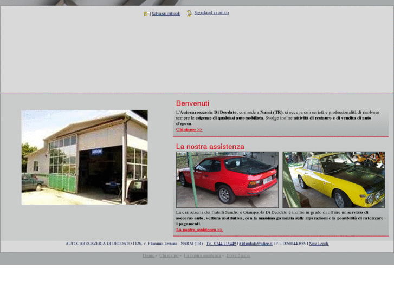Open the 'Segnala ad un amico' link
The image size is (394, 295).
[211, 13]
